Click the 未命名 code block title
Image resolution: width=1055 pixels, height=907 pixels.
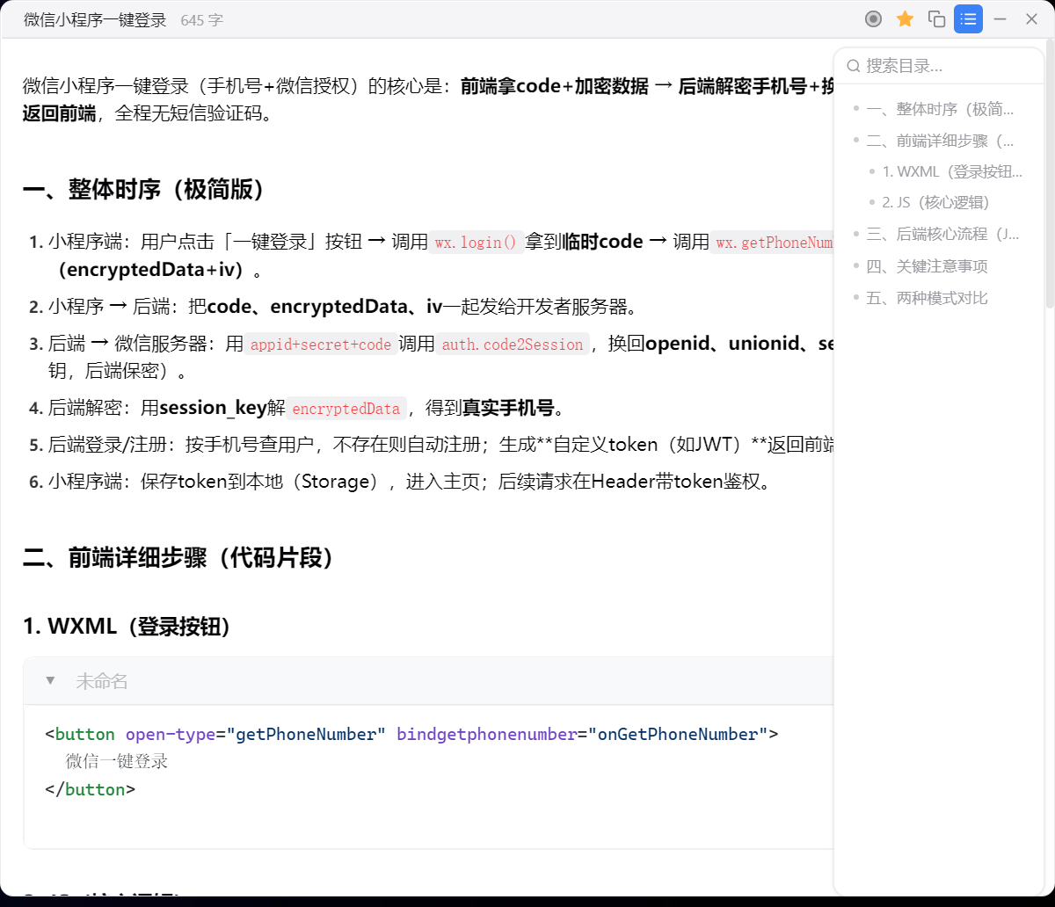point(102,681)
